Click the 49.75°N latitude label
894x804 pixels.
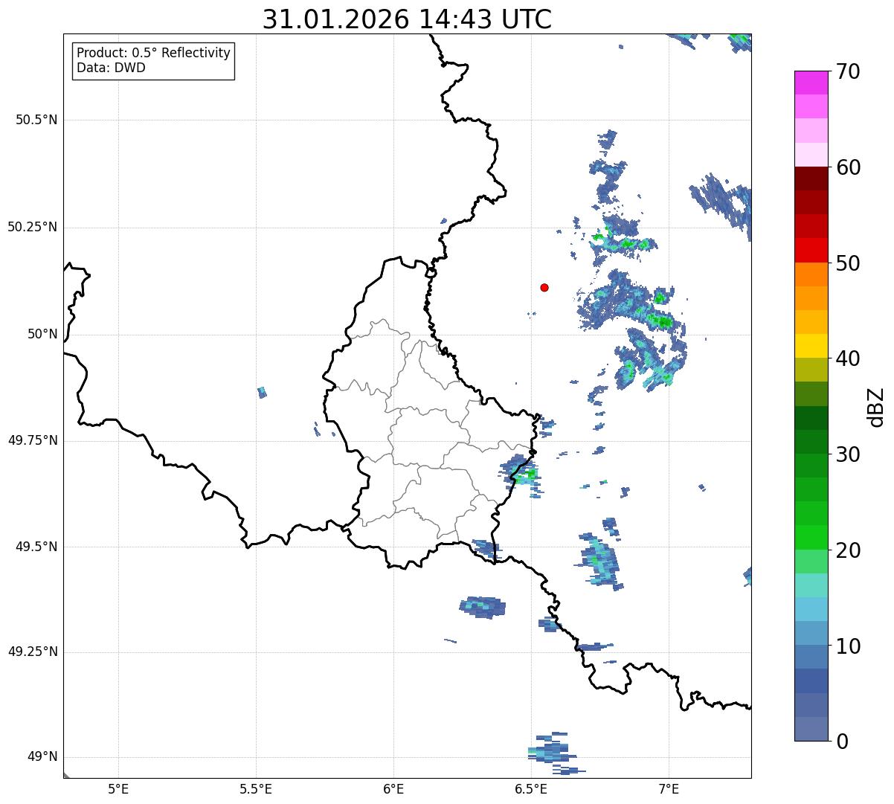pyautogui.click(x=32, y=440)
